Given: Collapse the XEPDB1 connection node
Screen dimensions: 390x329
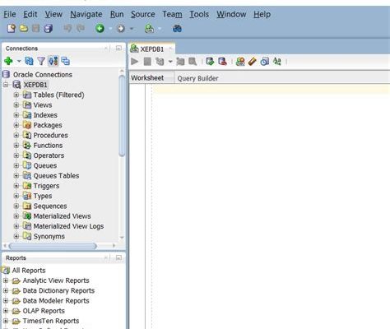Looking at the screenshot, I should pyautogui.click(x=6, y=85).
